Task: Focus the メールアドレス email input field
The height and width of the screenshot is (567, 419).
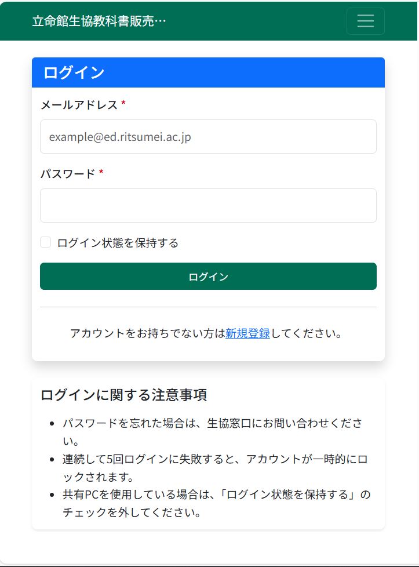Action: point(208,137)
